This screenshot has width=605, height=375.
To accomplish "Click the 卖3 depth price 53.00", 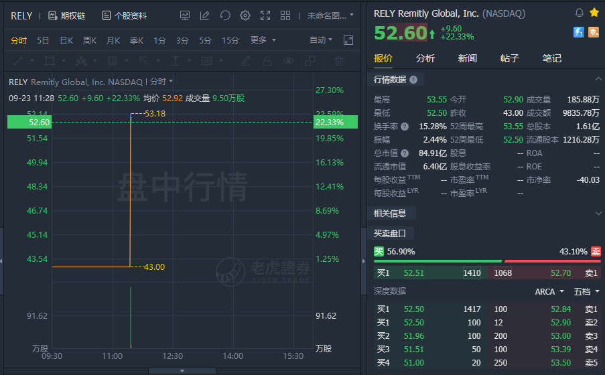I will pyautogui.click(x=561, y=336).
